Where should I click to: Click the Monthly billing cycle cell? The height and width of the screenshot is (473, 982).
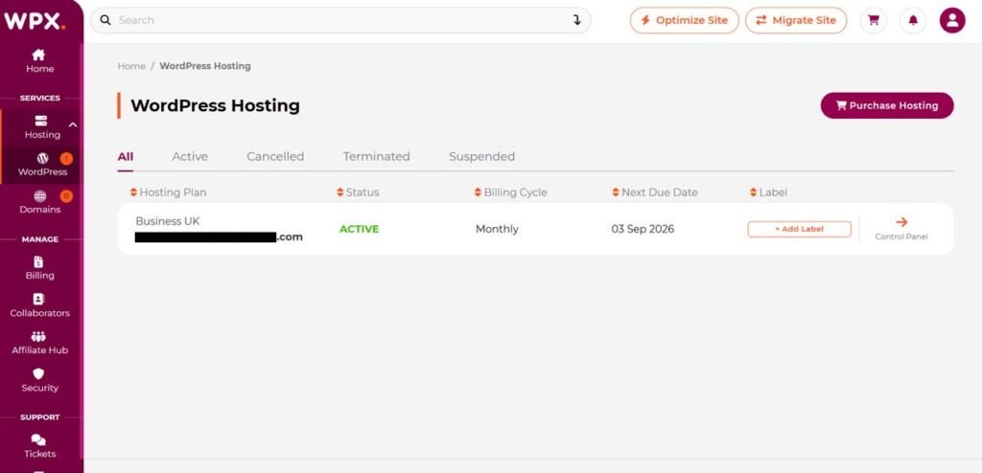(x=497, y=229)
